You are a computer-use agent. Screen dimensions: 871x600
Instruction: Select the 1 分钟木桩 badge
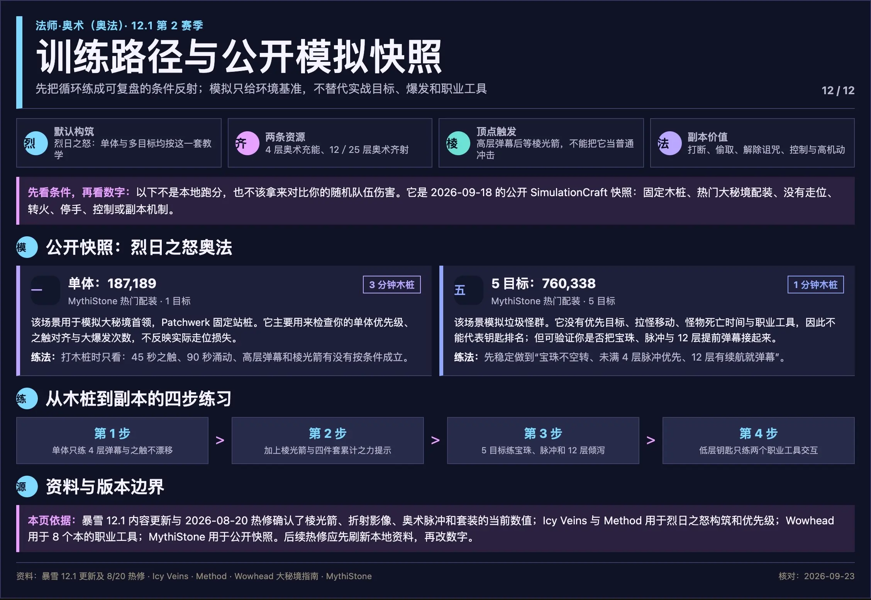click(x=815, y=285)
